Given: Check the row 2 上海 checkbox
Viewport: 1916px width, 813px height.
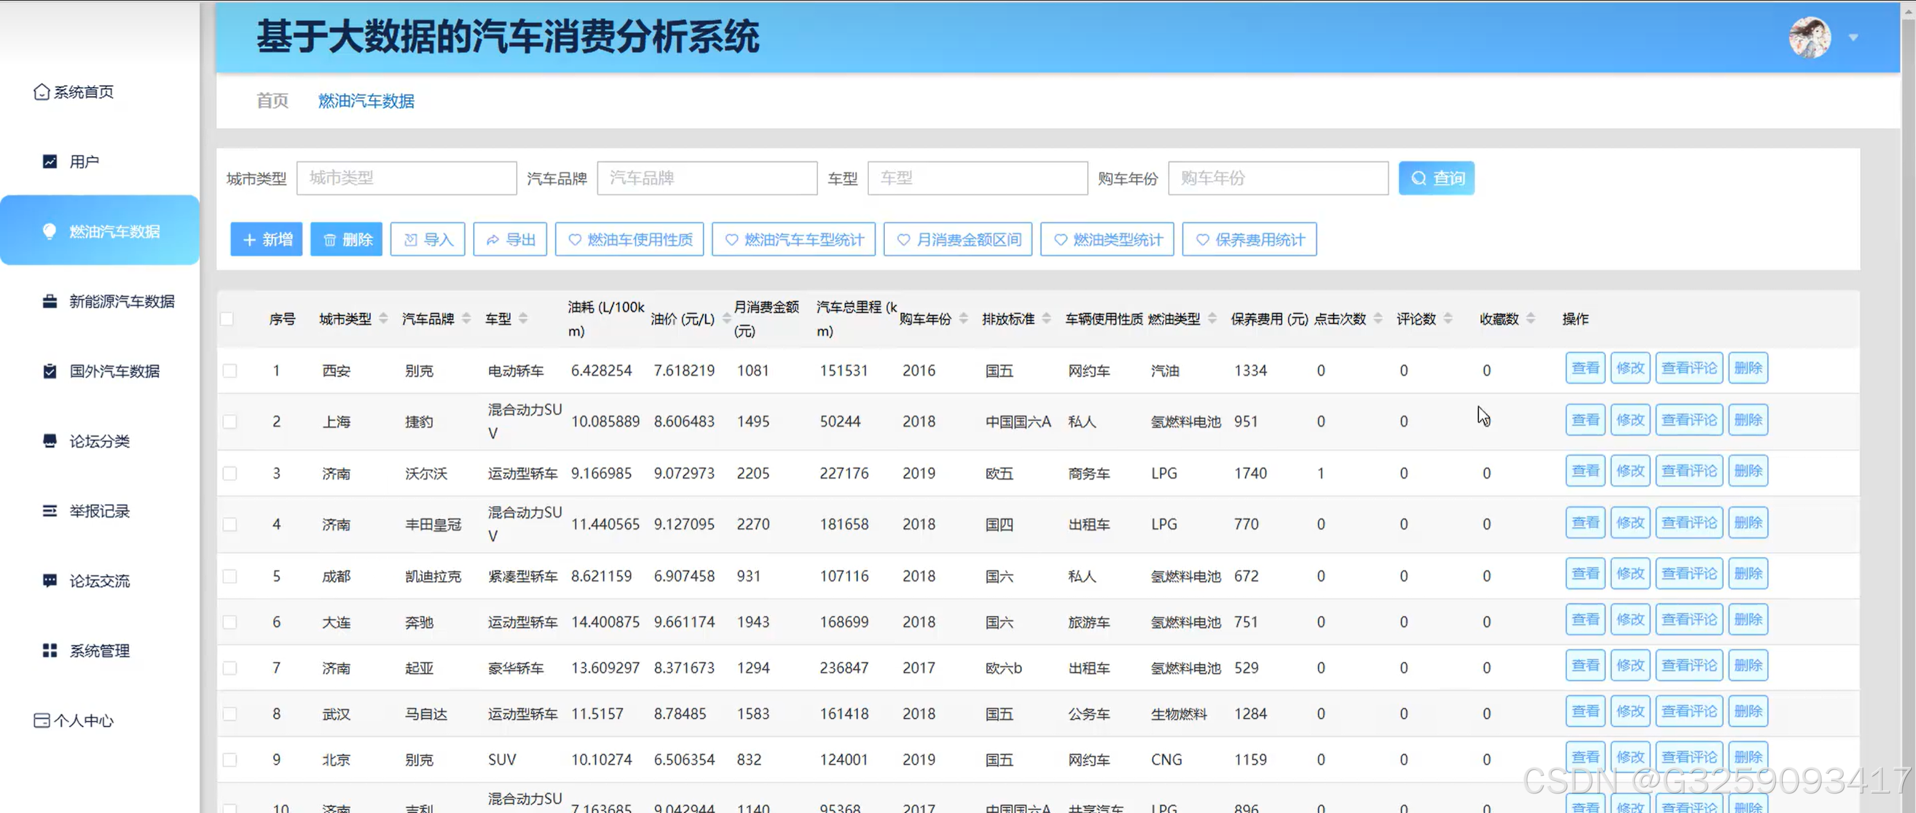Looking at the screenshot, I should point(230,421).
